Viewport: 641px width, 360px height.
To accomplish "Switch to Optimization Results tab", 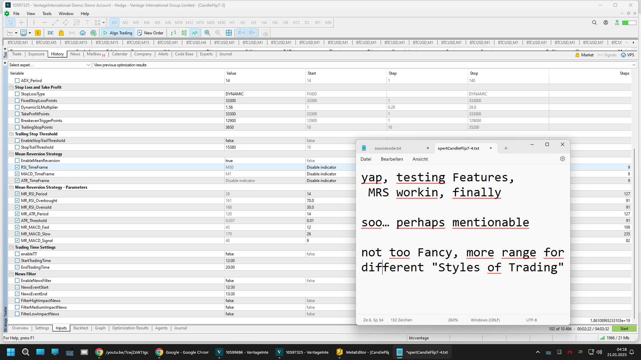I will pyautogui.click(x=130, y=328).
